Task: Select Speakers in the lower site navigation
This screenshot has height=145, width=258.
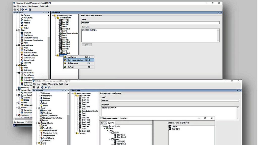Action: coord(45,98)
